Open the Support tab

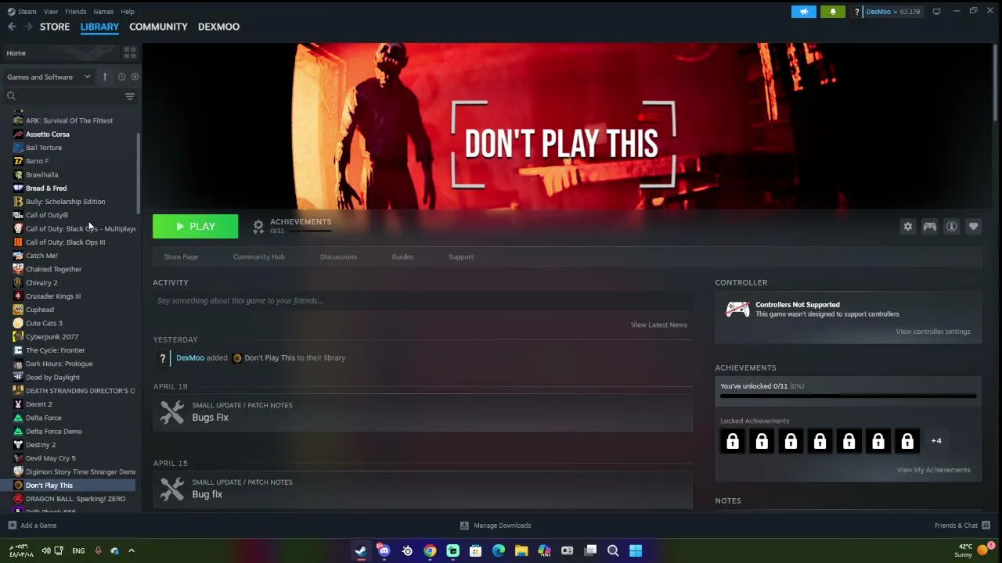pos(461,256)
